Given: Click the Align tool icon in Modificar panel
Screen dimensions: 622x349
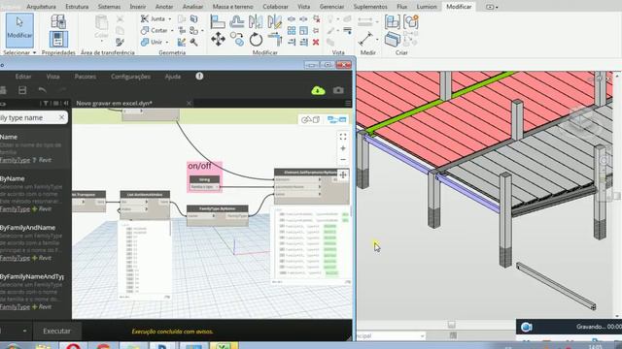Looking at the screenshot, I should tap(218, 21).
